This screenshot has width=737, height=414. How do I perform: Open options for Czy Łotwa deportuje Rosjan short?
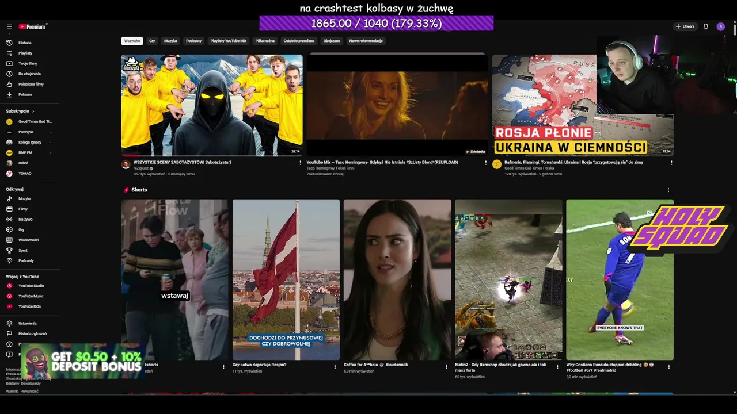[335, 366]
